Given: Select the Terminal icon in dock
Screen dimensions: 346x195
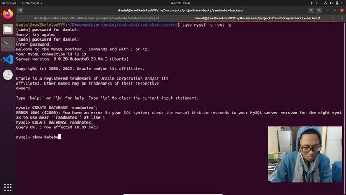Looking at the screenshot, I should coord(8,44).
